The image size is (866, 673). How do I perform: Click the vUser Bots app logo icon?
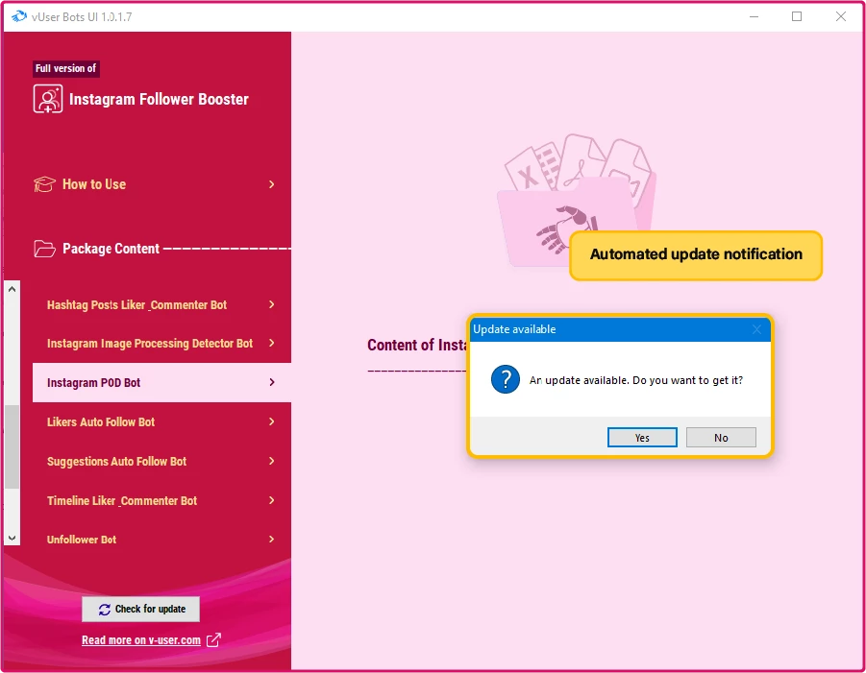click(18, 16)
